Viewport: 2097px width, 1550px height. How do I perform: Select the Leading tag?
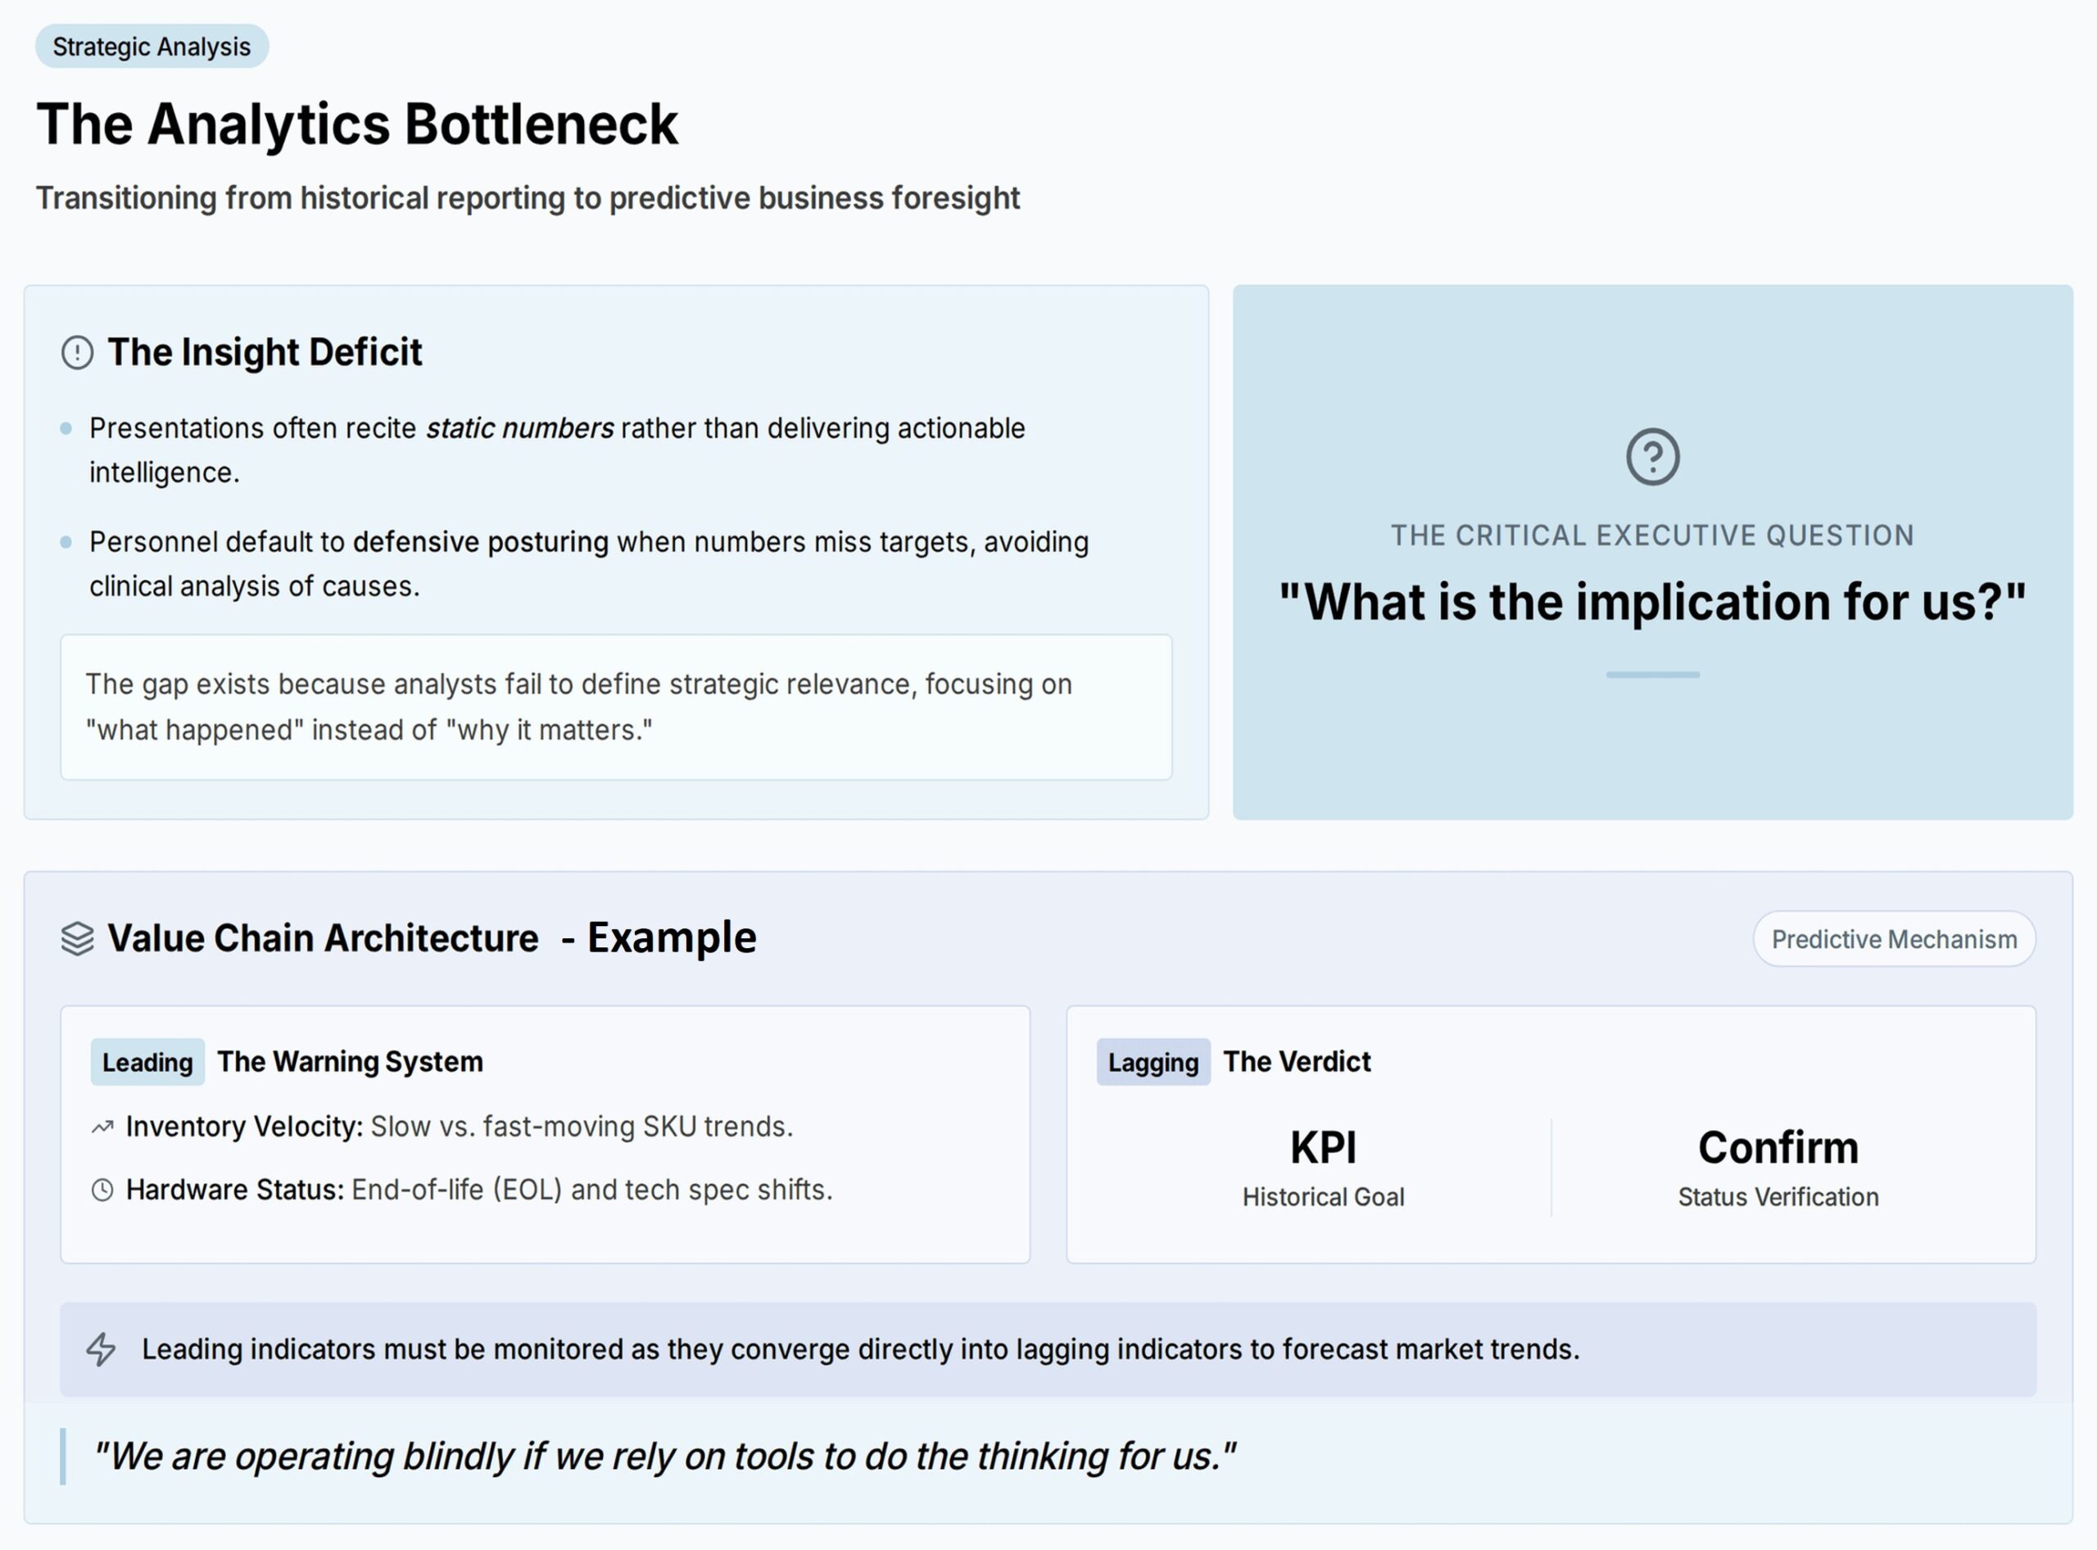point(147,1062)
